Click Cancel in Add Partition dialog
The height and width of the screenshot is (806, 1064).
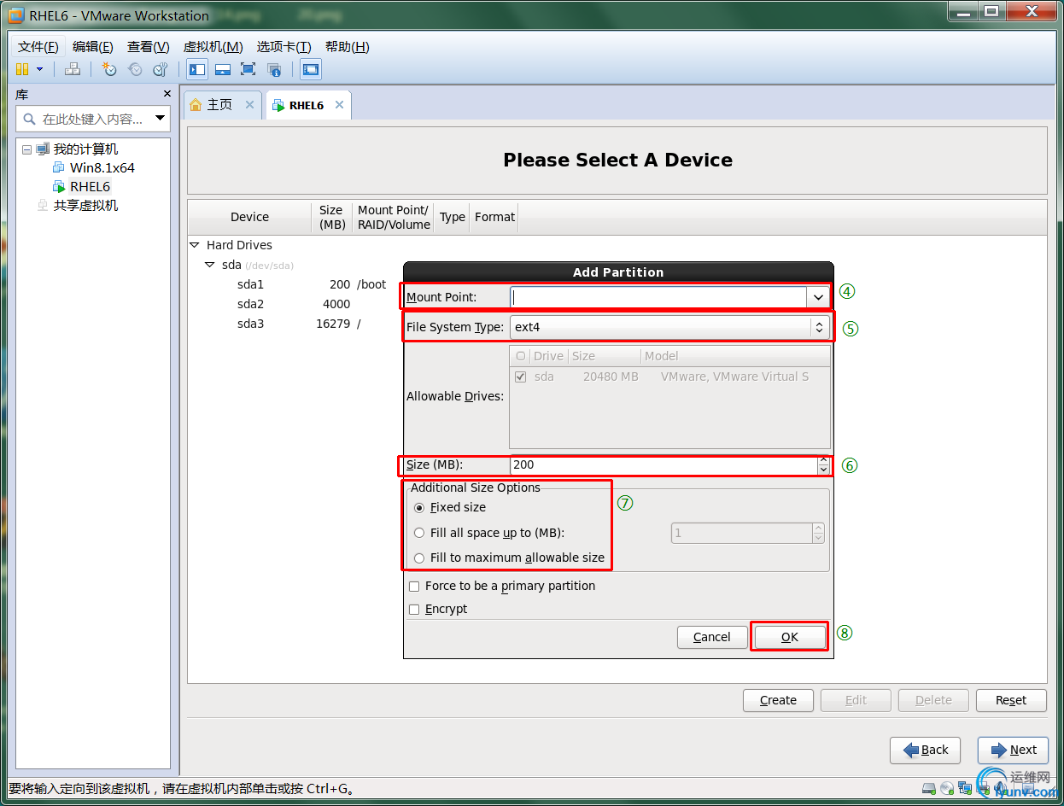[x=712, y=637]
